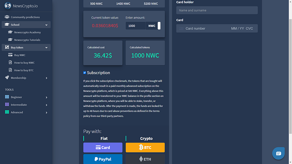
Task: Click the Crypto column heading
Action: coord(146,138)
